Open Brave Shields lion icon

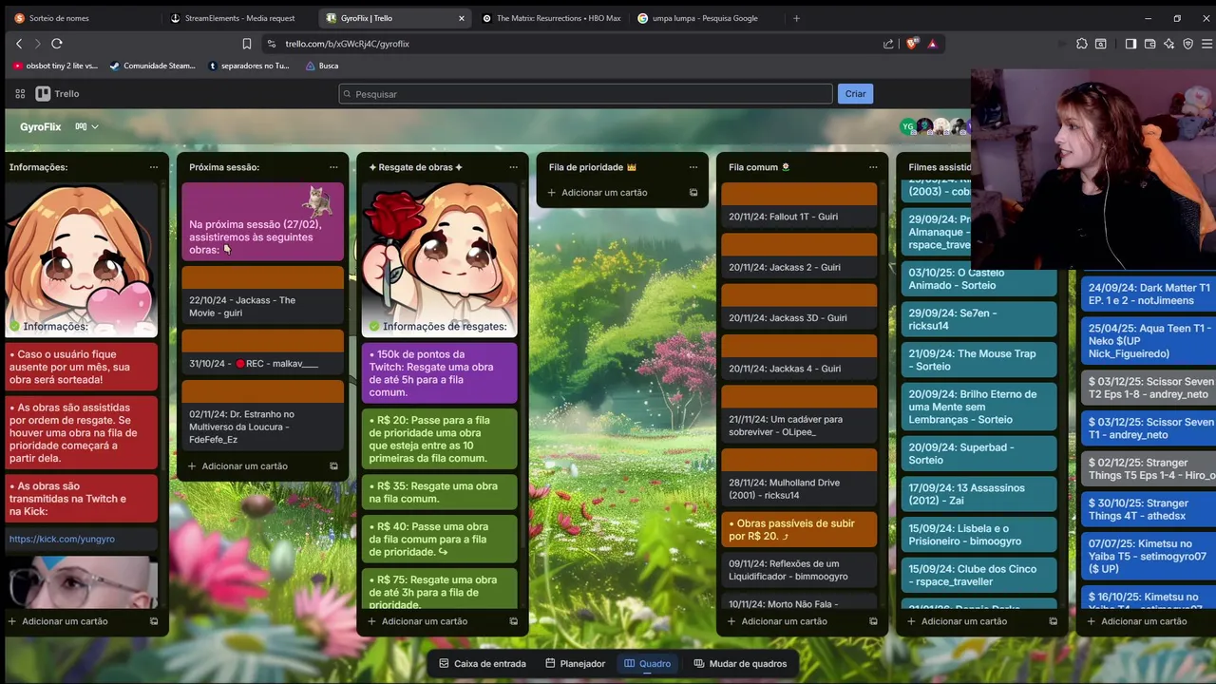pyautogui.click(x=912, y=44)
